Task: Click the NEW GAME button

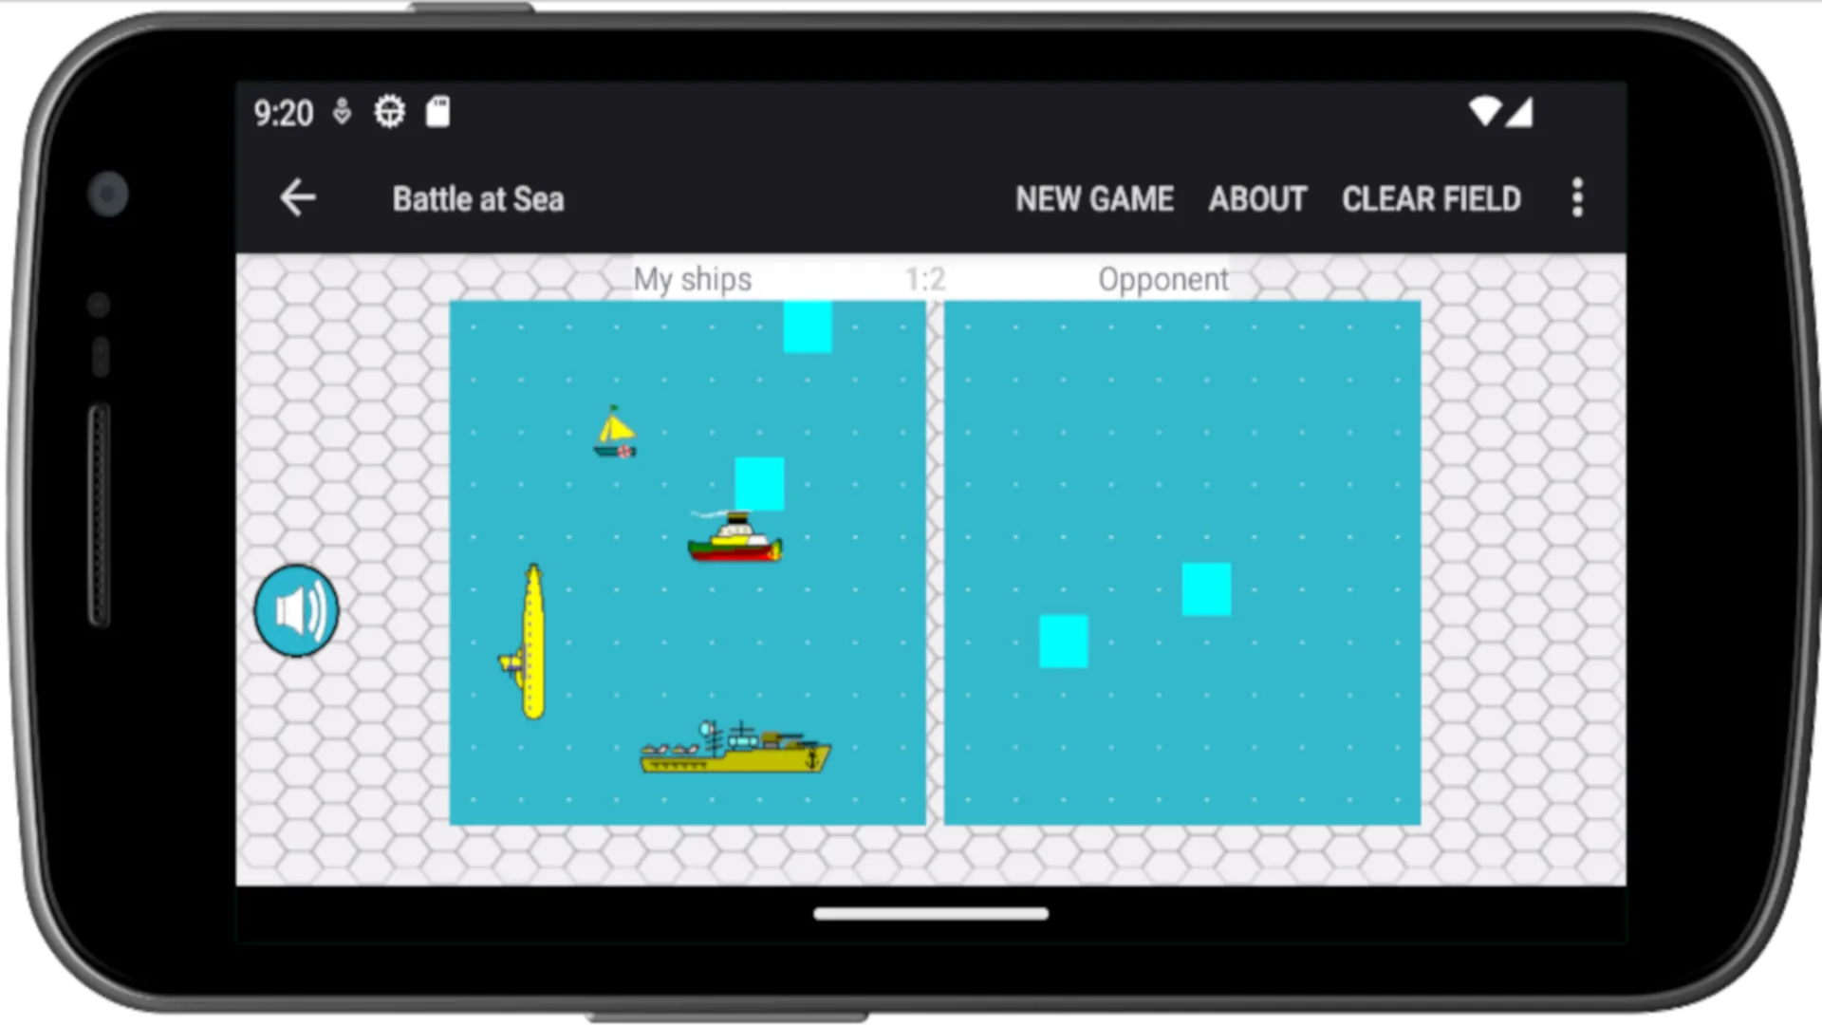Action: [x=1094, y=199]
